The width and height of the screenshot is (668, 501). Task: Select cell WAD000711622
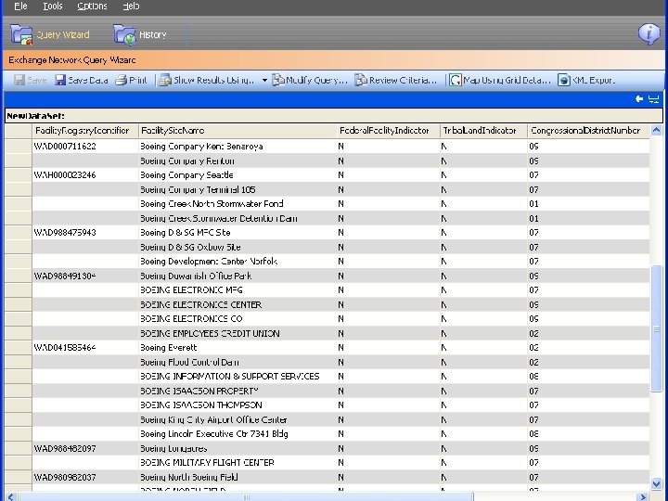[85, 147]
